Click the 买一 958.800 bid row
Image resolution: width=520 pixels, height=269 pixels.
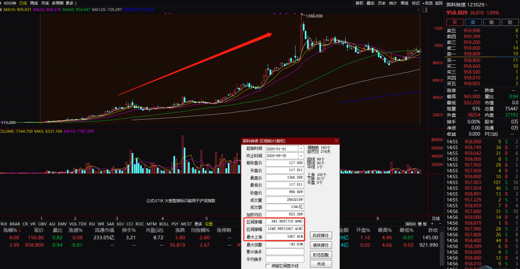(482, 60)
